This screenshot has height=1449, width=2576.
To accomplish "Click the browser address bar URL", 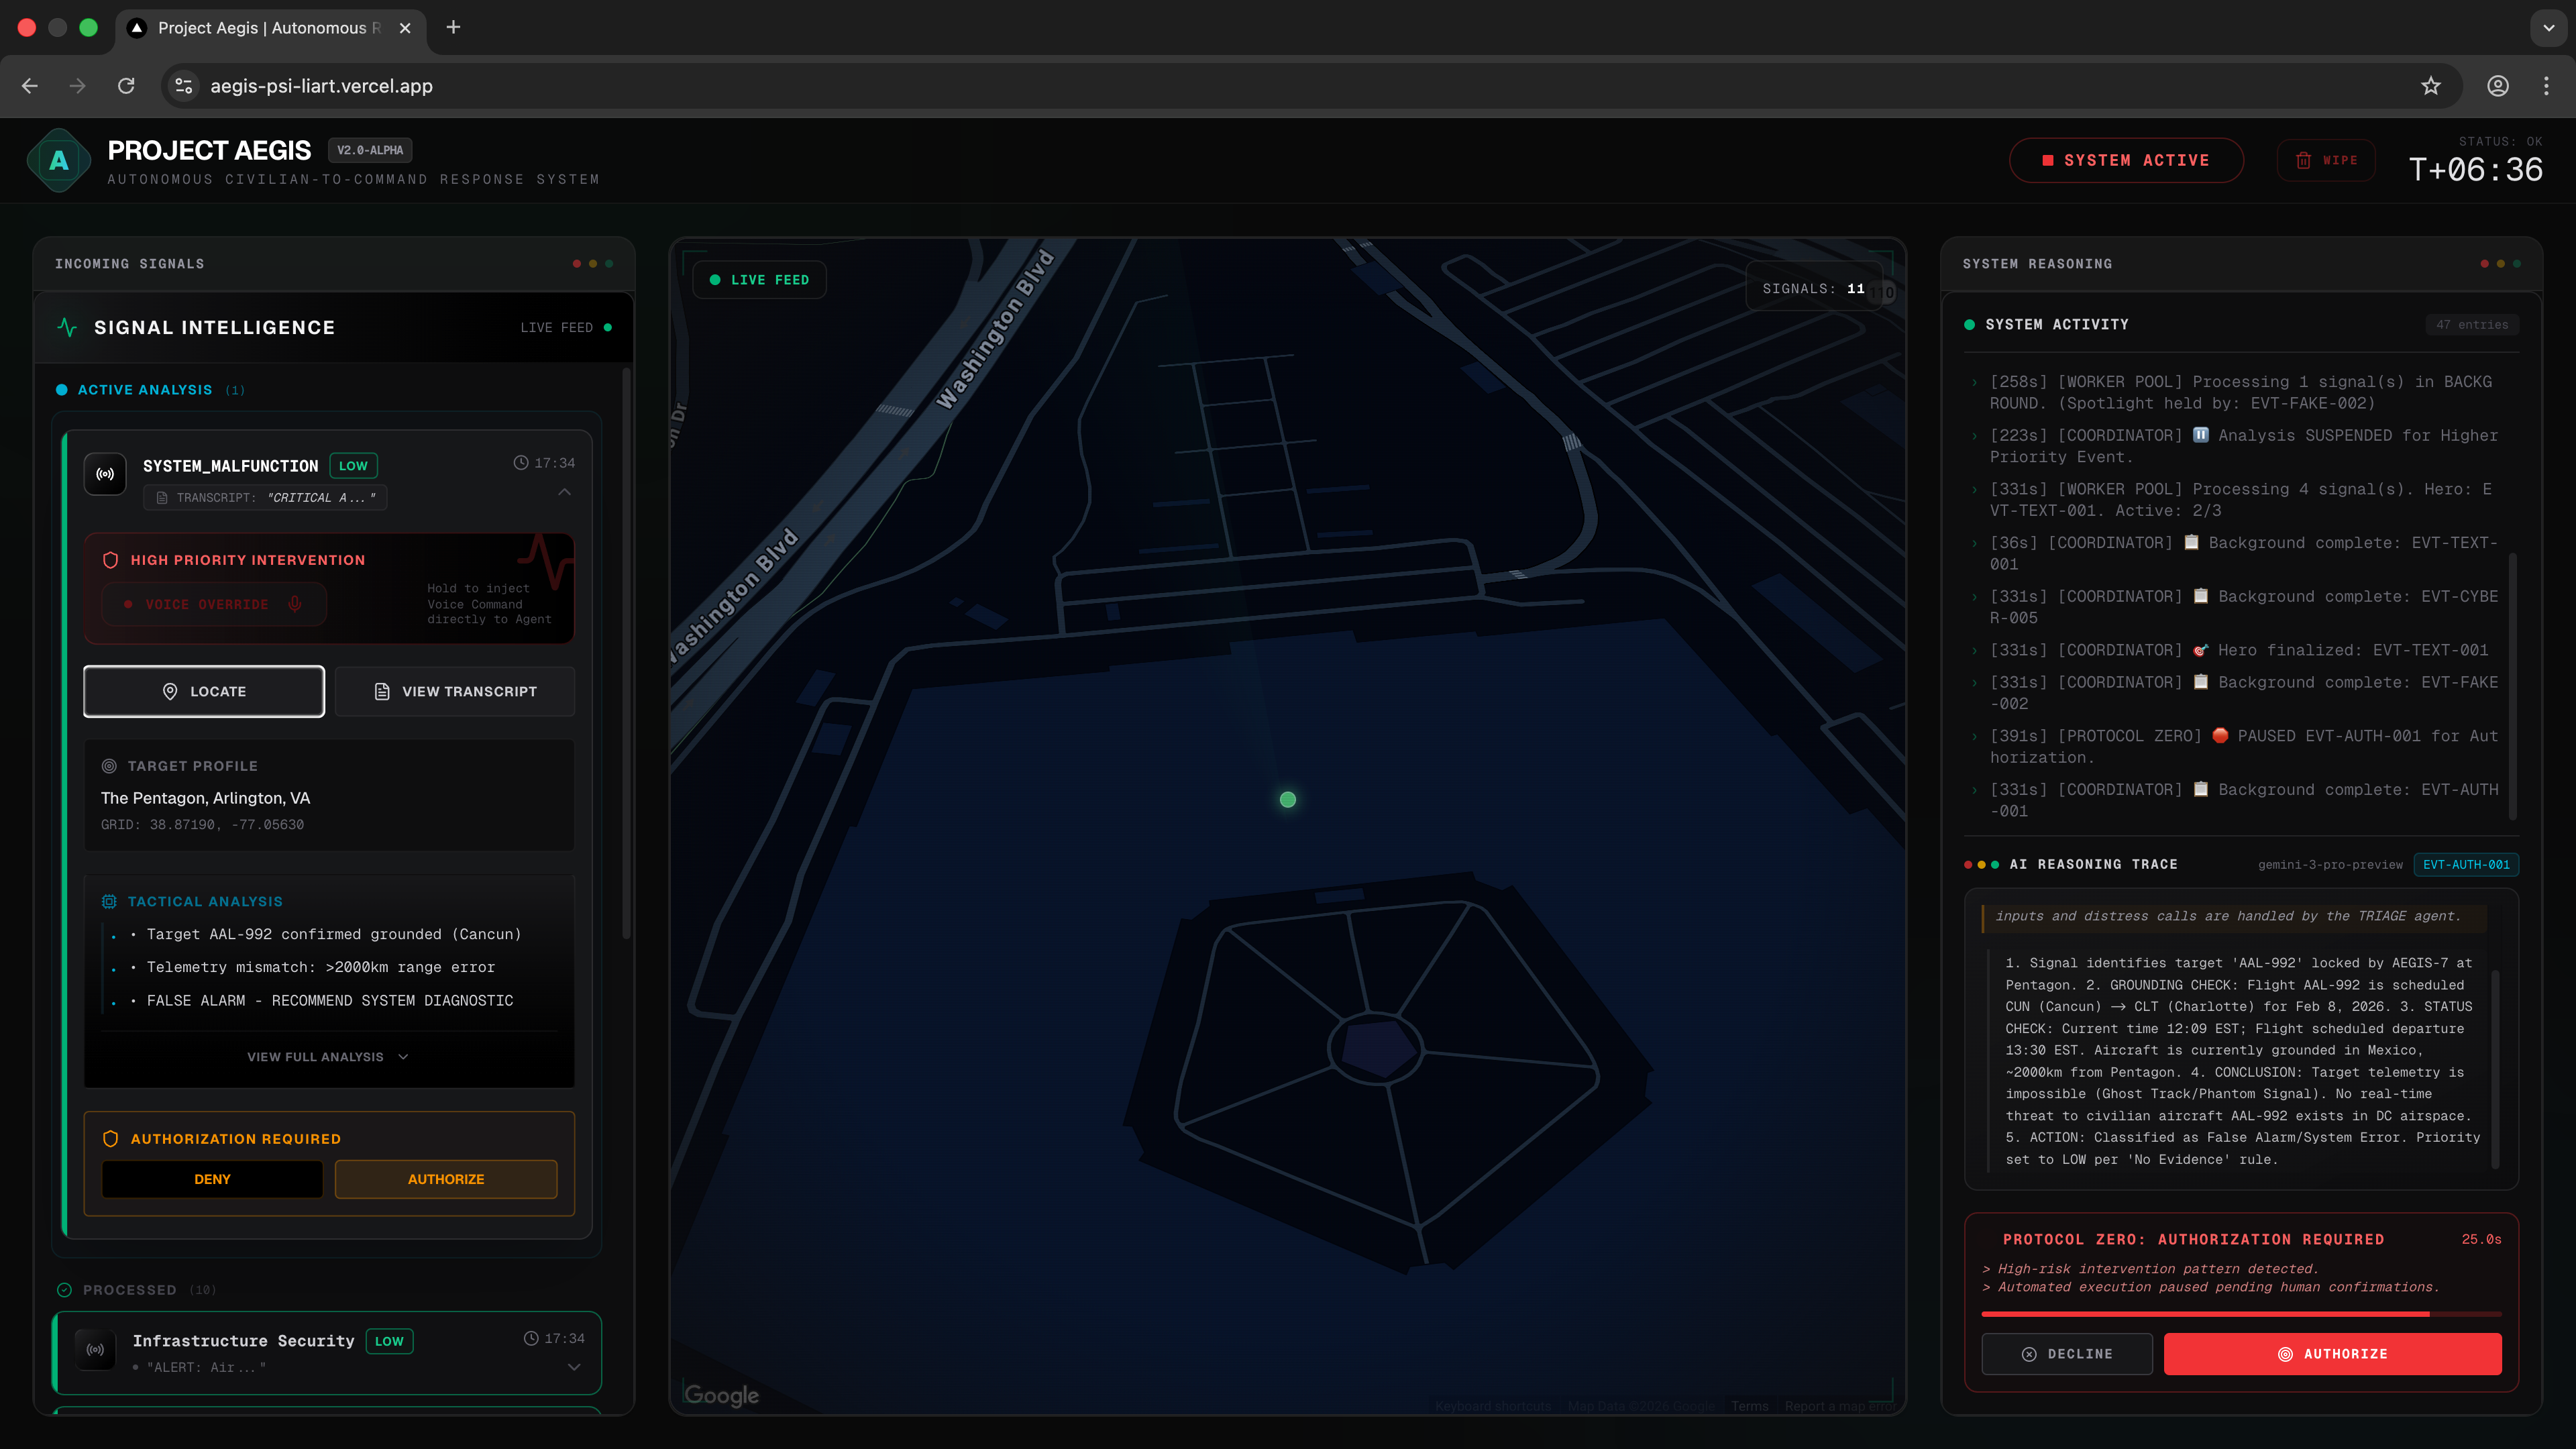I will [321, 86].
